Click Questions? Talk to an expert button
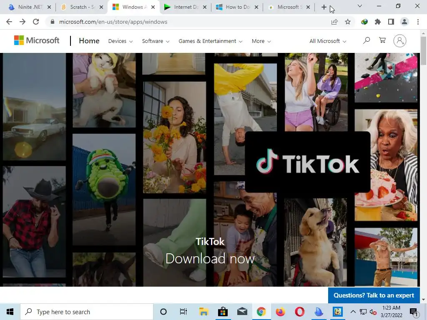The height and width of the screenshot is (320, 427). 374,295
